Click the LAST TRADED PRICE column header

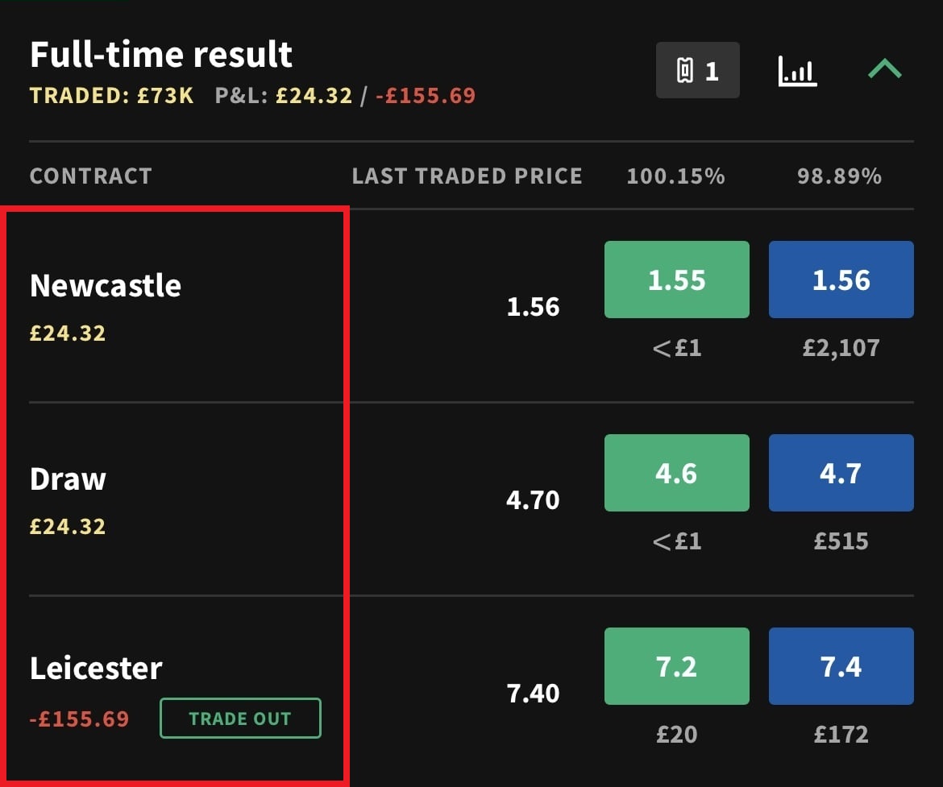click(467, 176)
